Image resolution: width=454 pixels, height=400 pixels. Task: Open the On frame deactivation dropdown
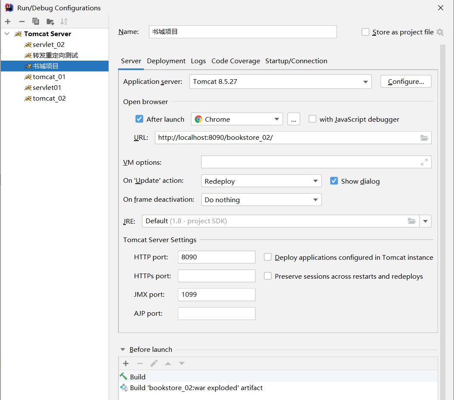pyautogui.click(x=261, y=200)
